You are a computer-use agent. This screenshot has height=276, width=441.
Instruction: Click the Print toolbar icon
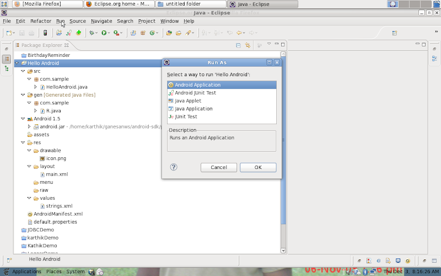[x=31, y=33]
